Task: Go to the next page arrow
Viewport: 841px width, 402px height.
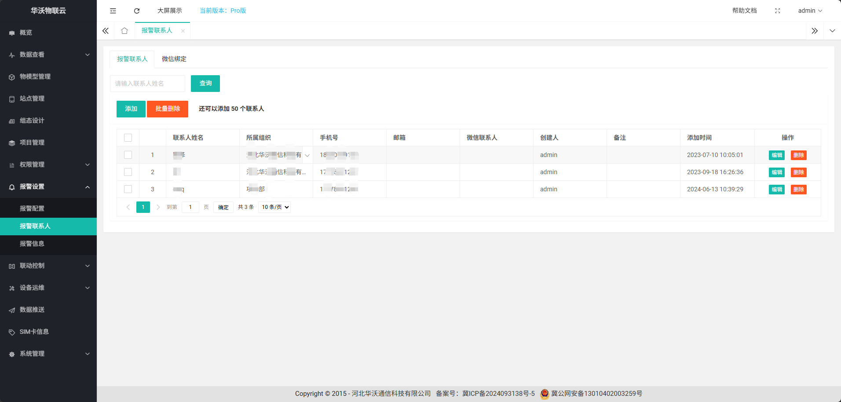Action: coord(158,207)
